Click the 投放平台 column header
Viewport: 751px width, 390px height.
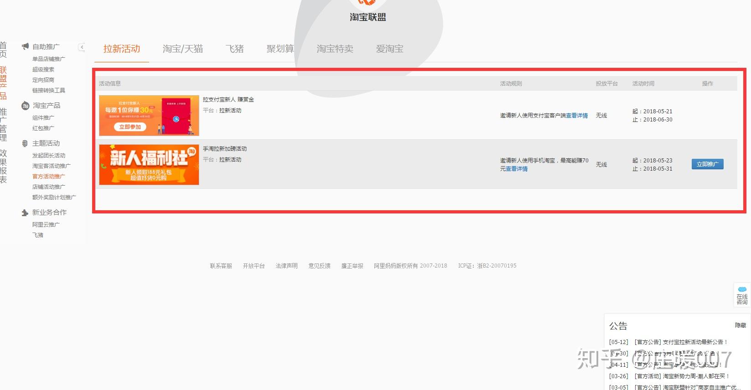[x=607, y=84]
